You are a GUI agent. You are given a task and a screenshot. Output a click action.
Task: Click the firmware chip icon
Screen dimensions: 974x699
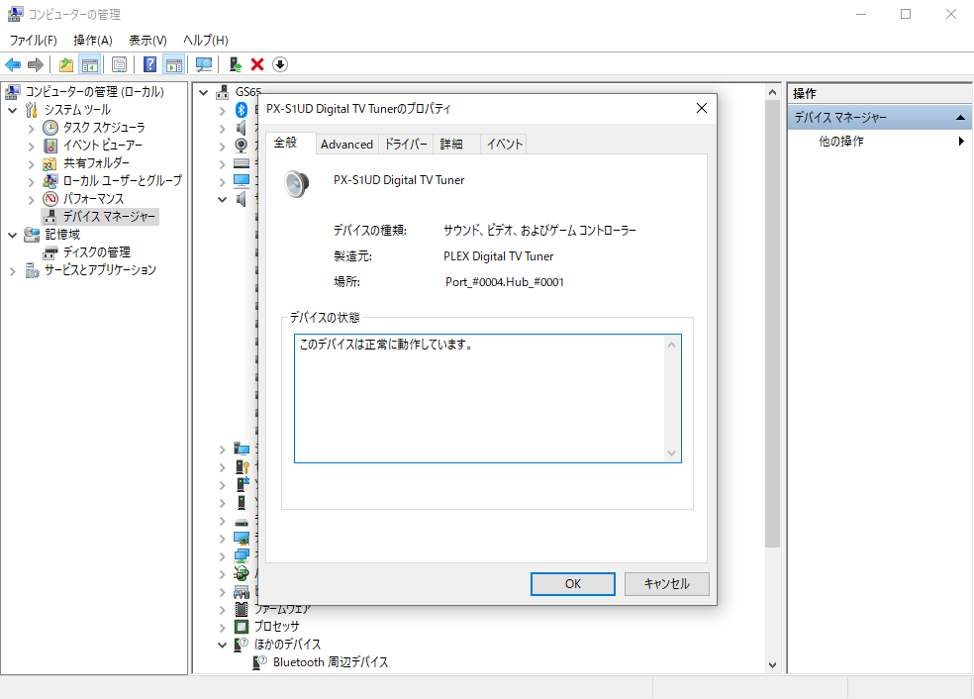241,609
